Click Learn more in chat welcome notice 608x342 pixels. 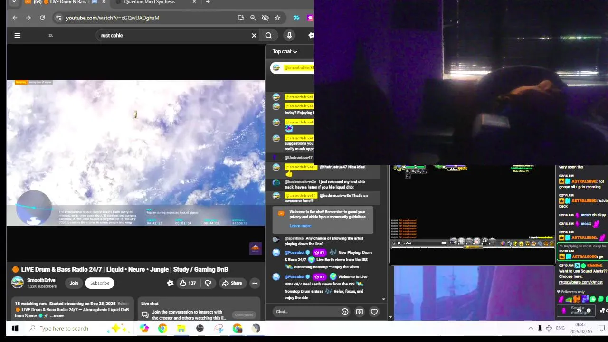click(300, 226)
